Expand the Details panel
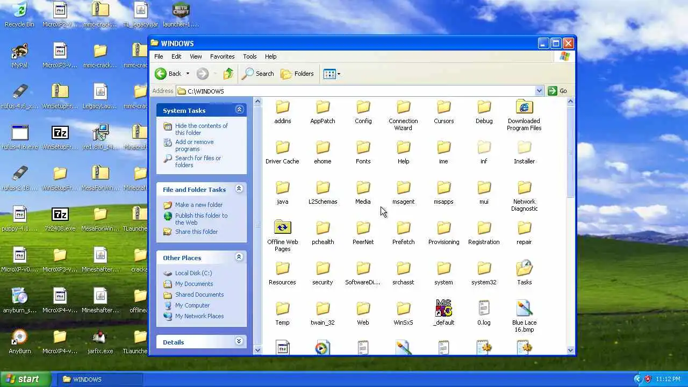Viewport: 688px width, 387px height. (x=239, y=341)
